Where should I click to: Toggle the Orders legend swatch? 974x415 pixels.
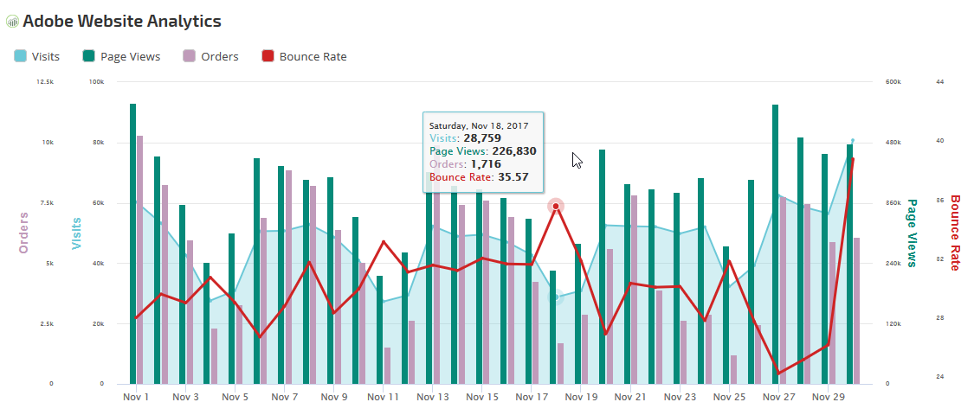tap(189, 56)
